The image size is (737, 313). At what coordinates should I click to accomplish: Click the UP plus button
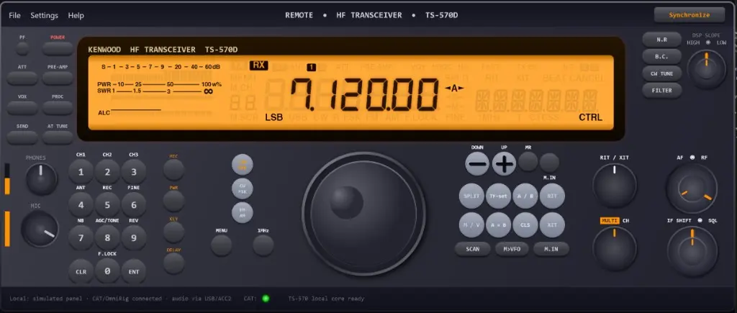[504, 164]
